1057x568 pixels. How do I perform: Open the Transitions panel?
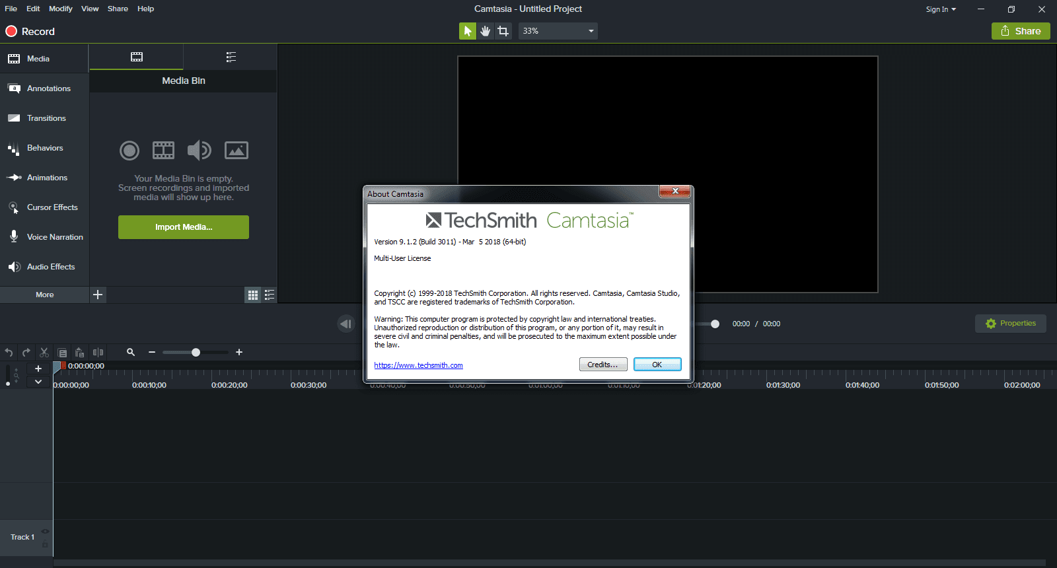click(x=44, y=118)
